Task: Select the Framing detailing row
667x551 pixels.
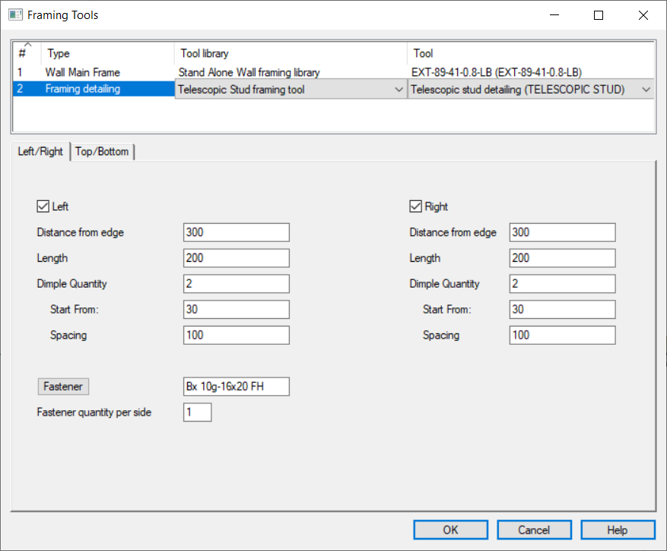Action: pos(82,89)
